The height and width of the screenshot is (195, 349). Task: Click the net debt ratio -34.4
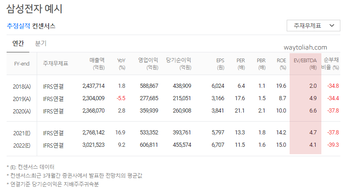point(333,98)
